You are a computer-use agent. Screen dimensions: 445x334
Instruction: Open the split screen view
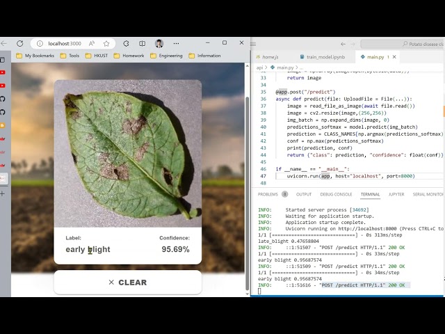coord(142,43)
